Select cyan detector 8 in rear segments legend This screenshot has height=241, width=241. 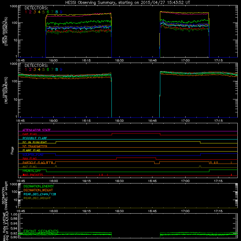pyautogui.click(x=57, y=70)
